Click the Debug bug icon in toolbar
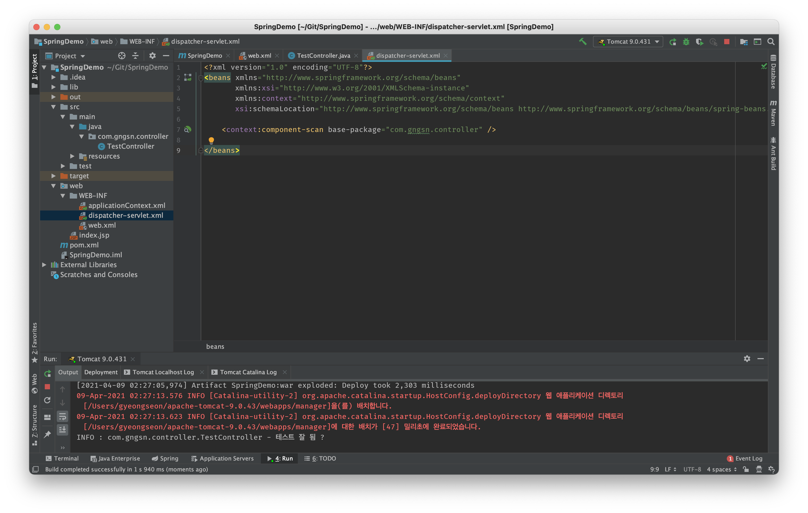808x513 pixels. (x=686, y=42)
